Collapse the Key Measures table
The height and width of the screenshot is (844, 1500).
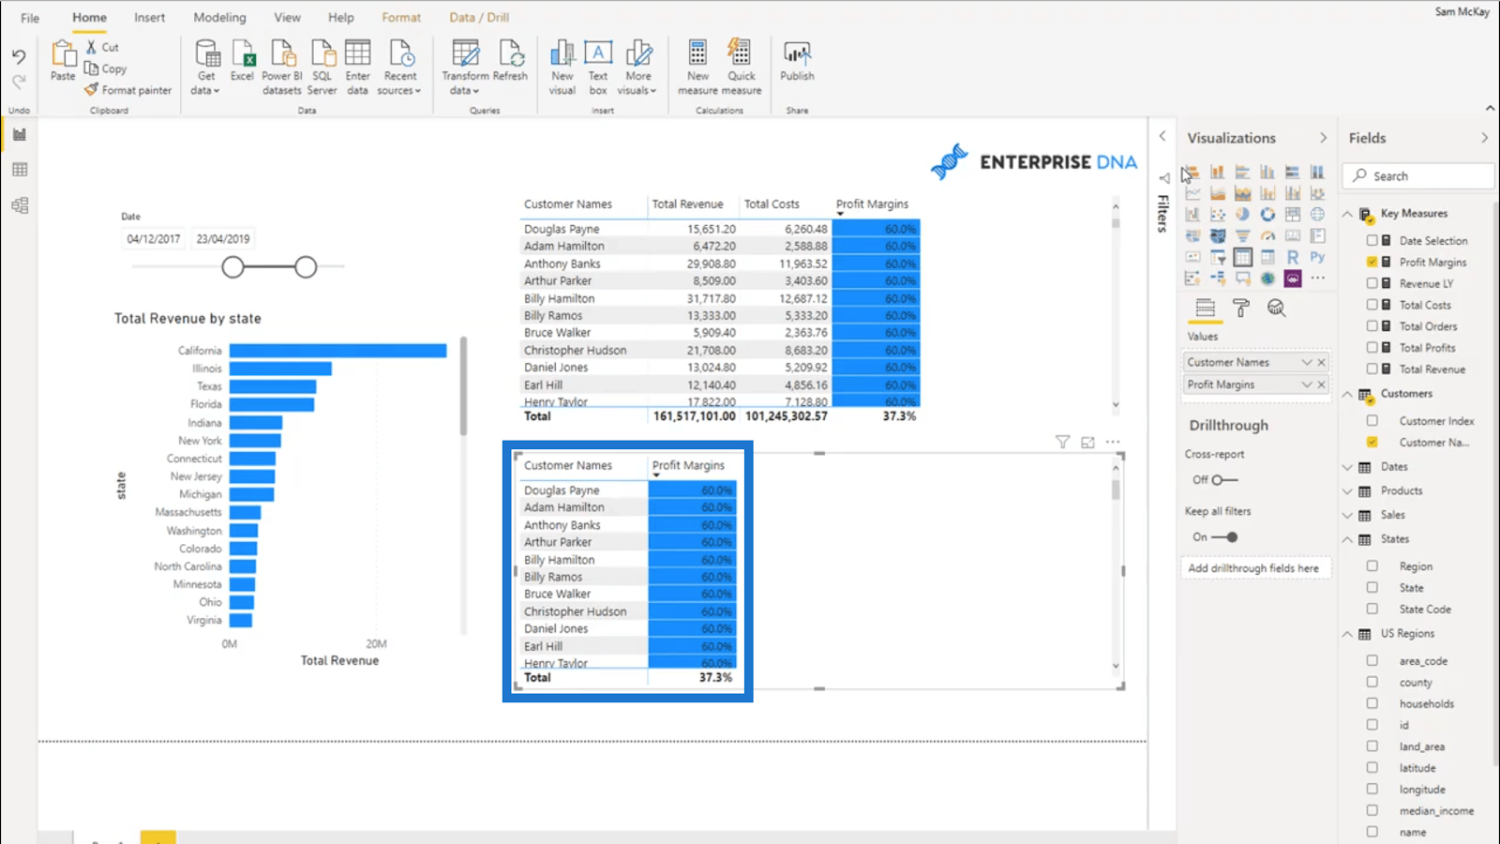[x=1347, y=214]
